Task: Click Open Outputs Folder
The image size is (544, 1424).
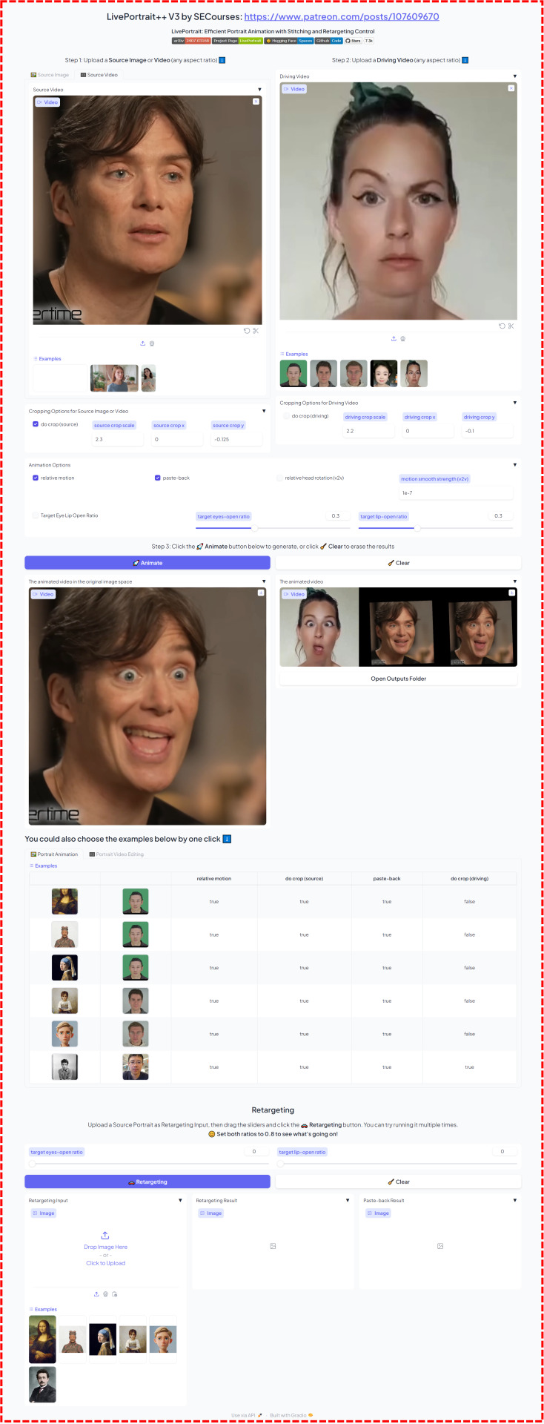Action: pyautogui.click(x=398, y=679)
